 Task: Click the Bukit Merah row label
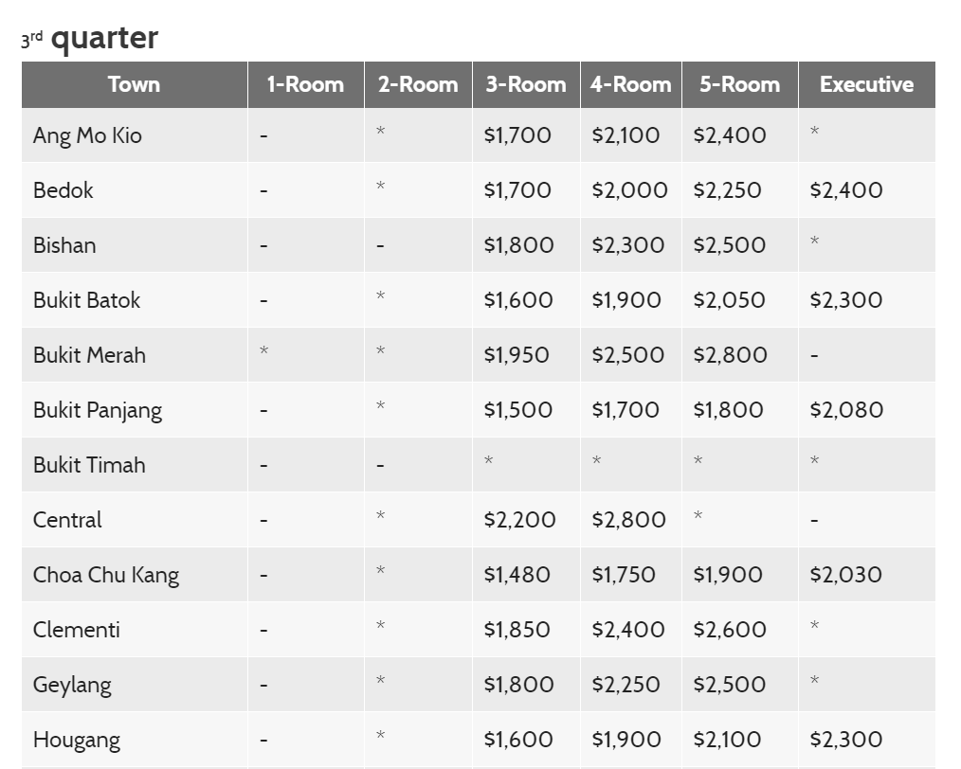coord(89,355)
